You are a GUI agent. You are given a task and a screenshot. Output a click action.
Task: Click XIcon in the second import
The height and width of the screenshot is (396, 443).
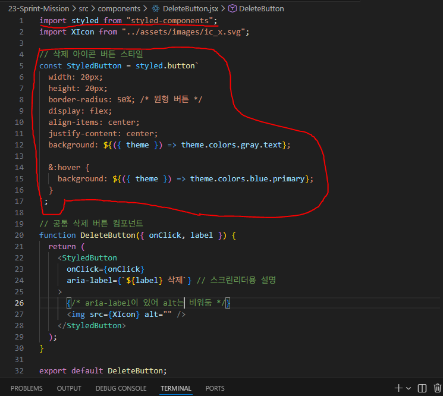(x=83, y=32)
